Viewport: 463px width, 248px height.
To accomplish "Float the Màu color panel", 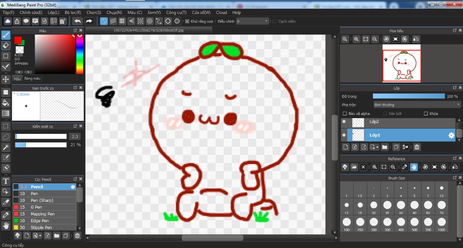I will 76,30.
